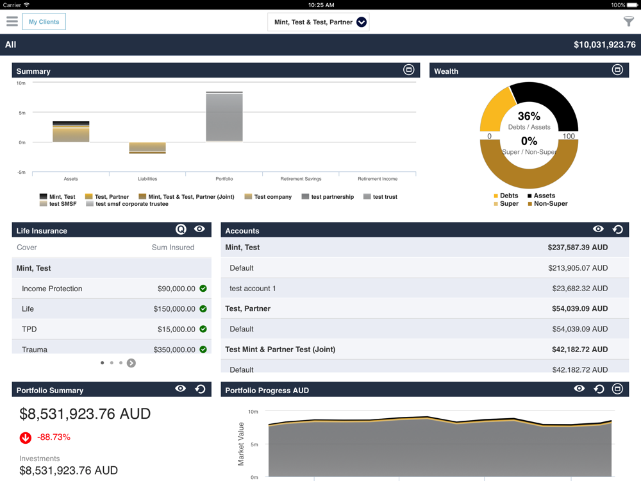Collapse the Summary panel
This screenshot has height=481, width=641.
[408, 70]
